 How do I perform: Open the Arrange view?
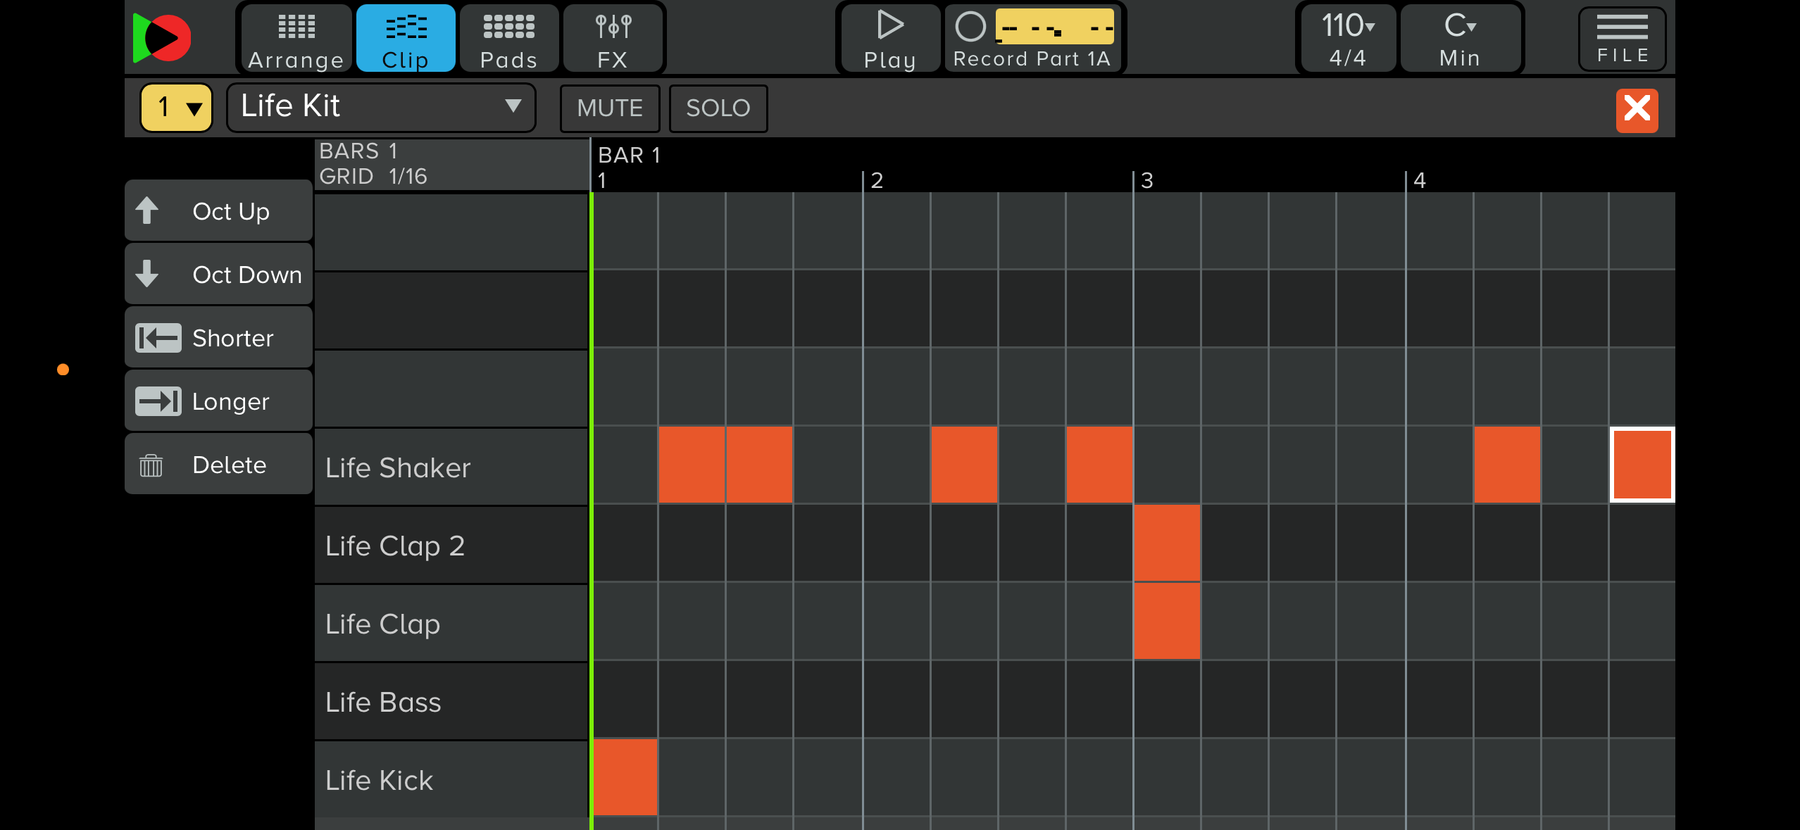pos(296,38)
